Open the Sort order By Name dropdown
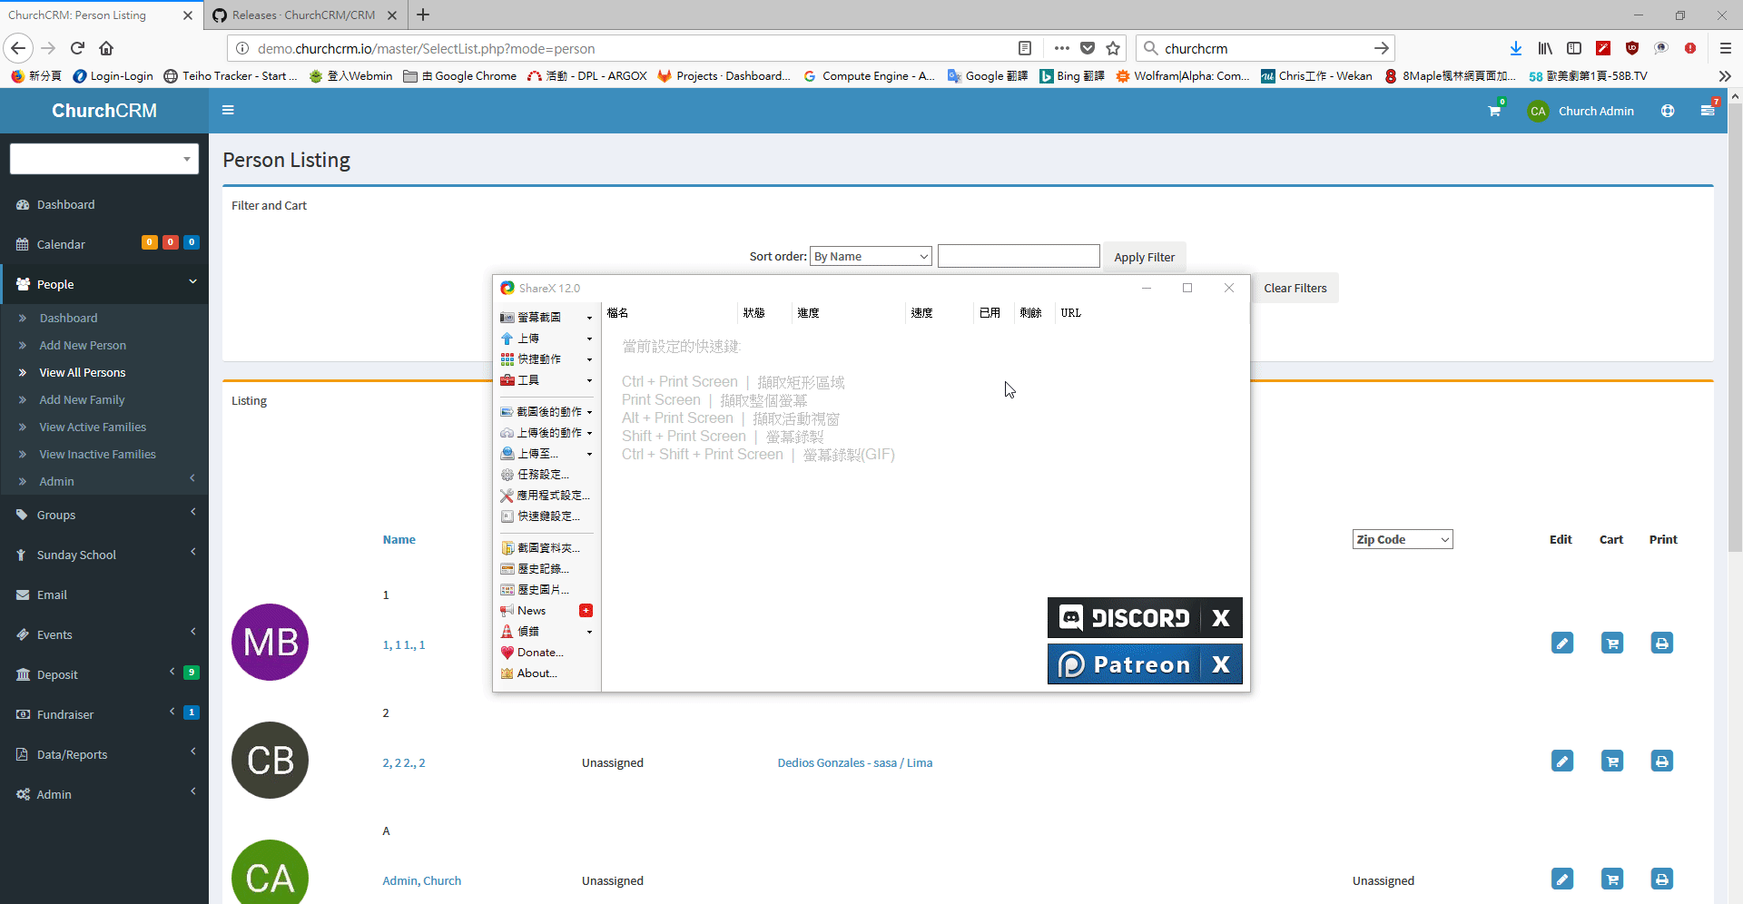Image resolution: width=1743 pixels, height=904 pixels. [870, 256]
